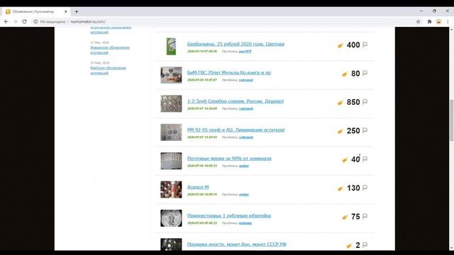454x255 pixels.
Task: Click the price tag icon beside 250
Action: click(x=340, y=131)
